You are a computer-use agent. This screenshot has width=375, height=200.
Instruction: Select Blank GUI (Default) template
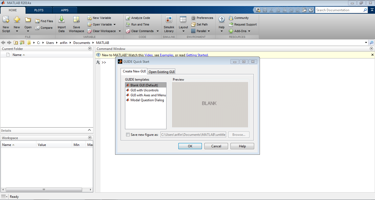(x=146, y=85)
